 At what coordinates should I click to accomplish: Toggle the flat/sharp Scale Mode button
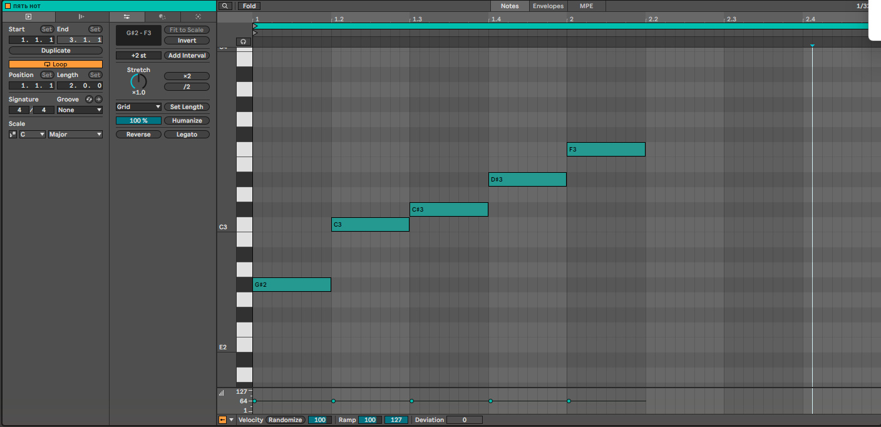(13, 135)
